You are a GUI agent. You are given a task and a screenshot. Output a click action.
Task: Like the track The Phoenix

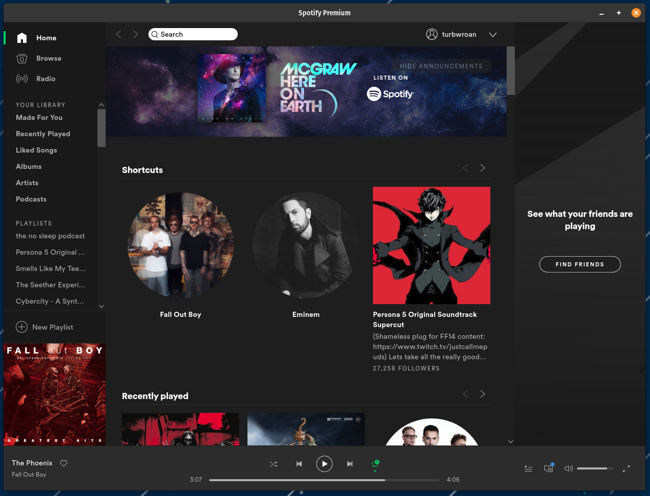[63, 463]
